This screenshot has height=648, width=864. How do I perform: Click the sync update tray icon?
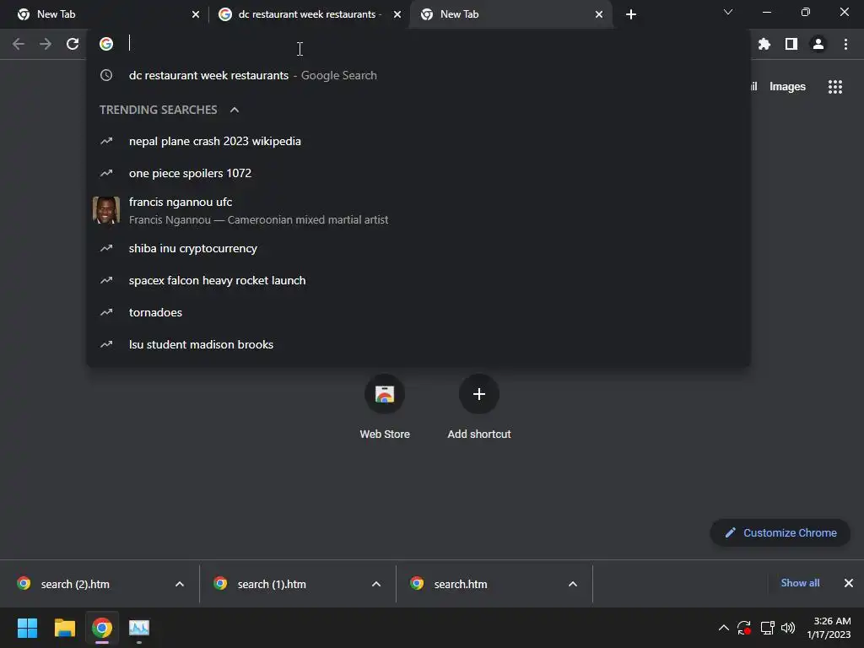tap(744, 628)
